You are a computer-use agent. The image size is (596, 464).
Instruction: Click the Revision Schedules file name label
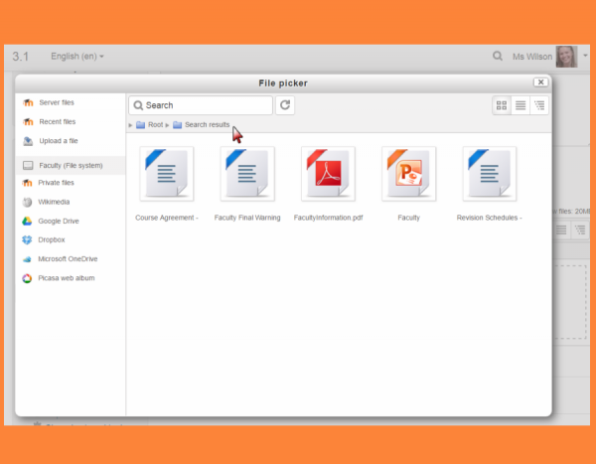489,218
